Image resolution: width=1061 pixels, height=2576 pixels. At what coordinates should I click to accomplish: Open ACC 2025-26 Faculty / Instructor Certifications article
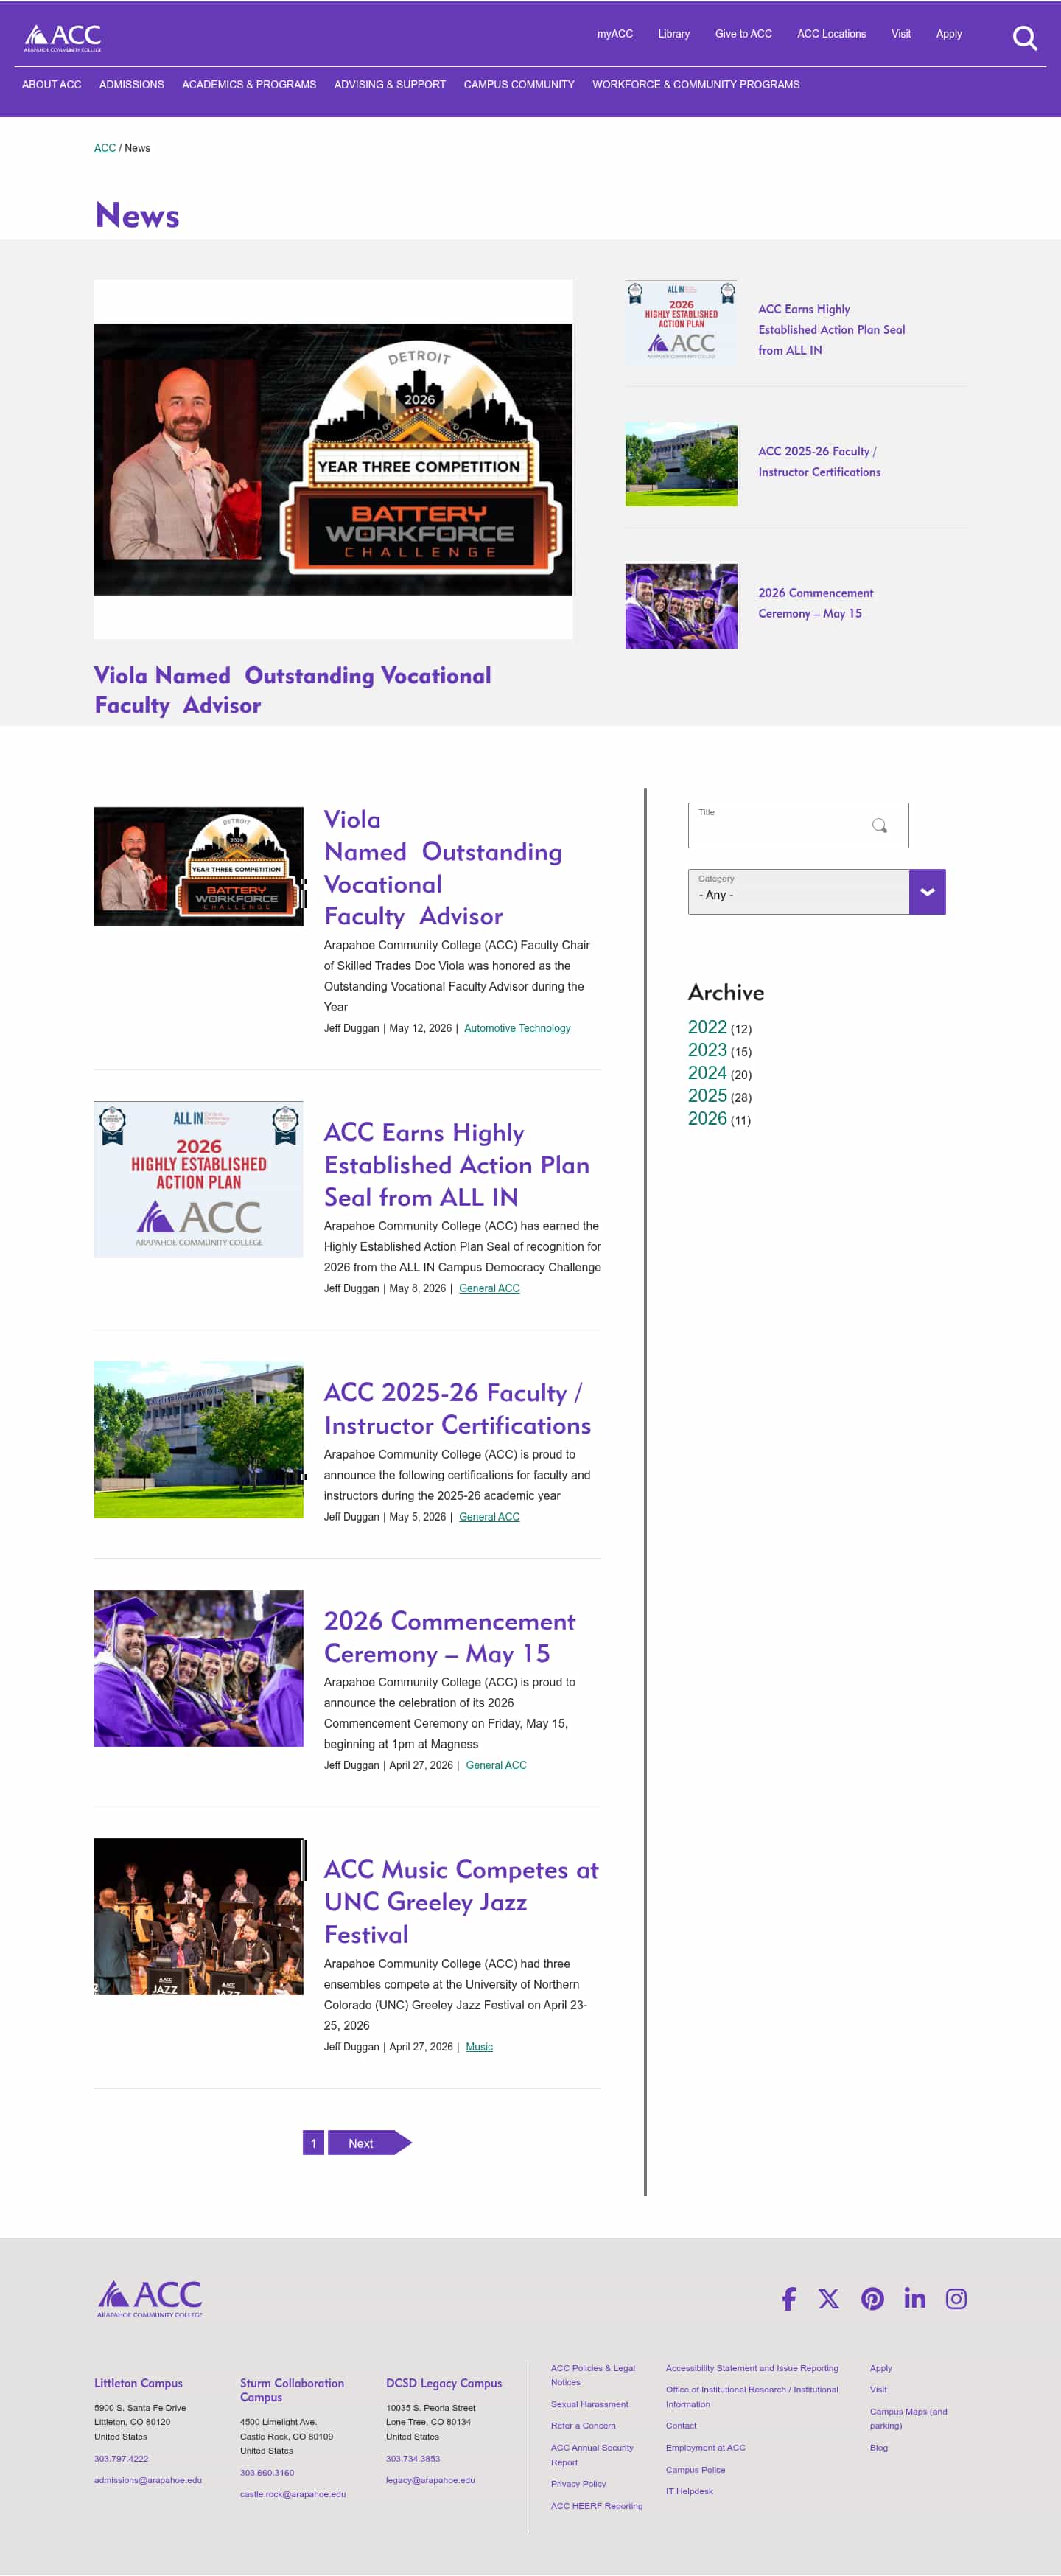[x=457, y=1408]
